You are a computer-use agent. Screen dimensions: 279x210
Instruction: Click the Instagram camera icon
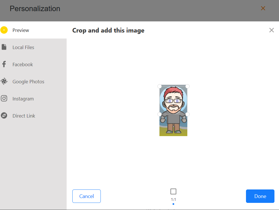click(x=4, y=99)
